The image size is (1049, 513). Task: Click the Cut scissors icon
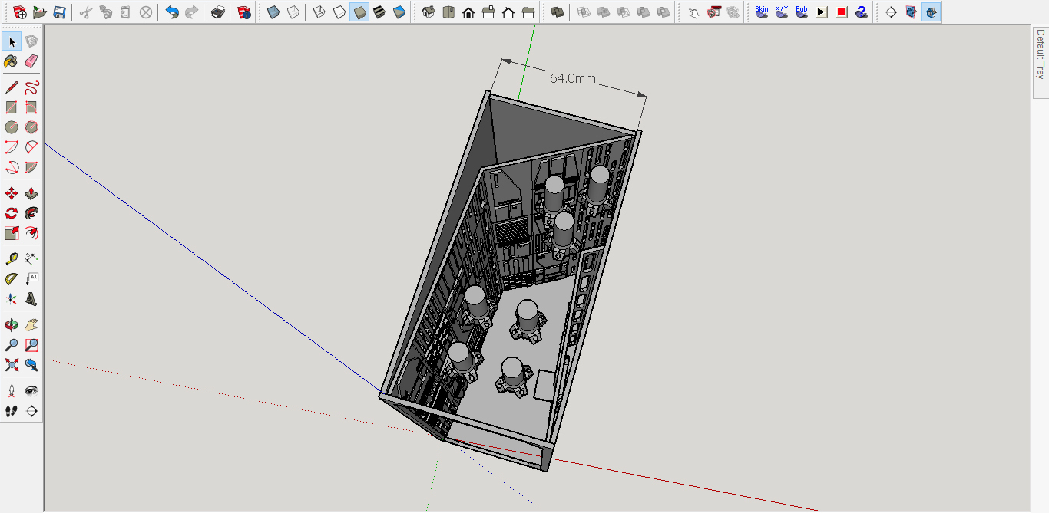pyautogui.click(x=86, y=12)
